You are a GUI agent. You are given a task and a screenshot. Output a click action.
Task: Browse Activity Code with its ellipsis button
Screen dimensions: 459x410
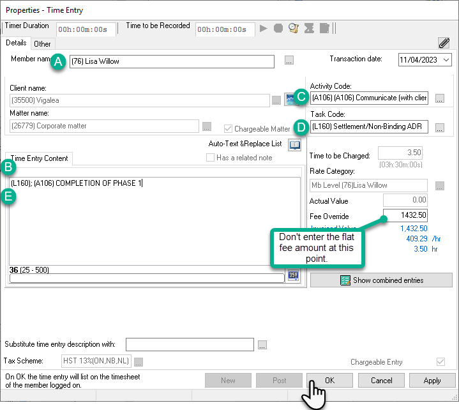[439, 98]
